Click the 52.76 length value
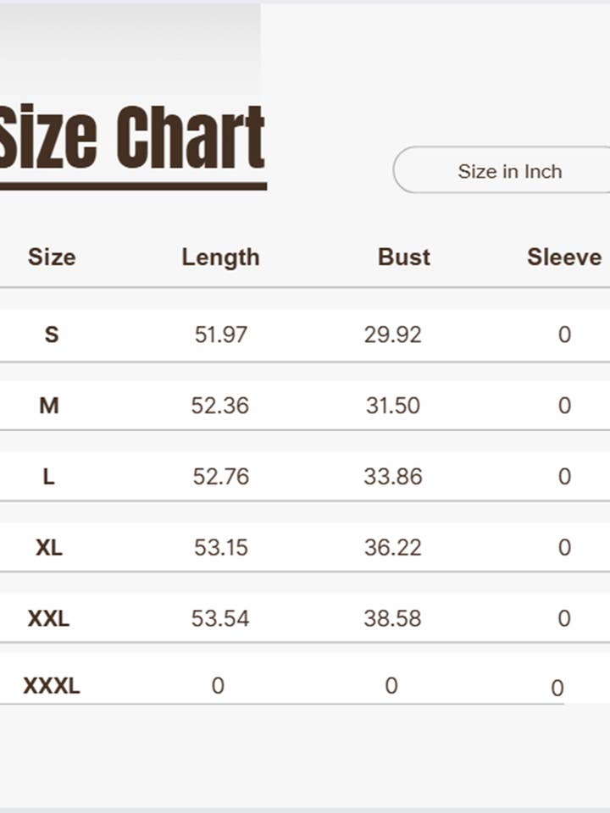Viewport: 610px width, 813px height. click(x=220, y=477)
